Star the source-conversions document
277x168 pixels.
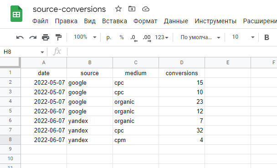coord(118,9)
